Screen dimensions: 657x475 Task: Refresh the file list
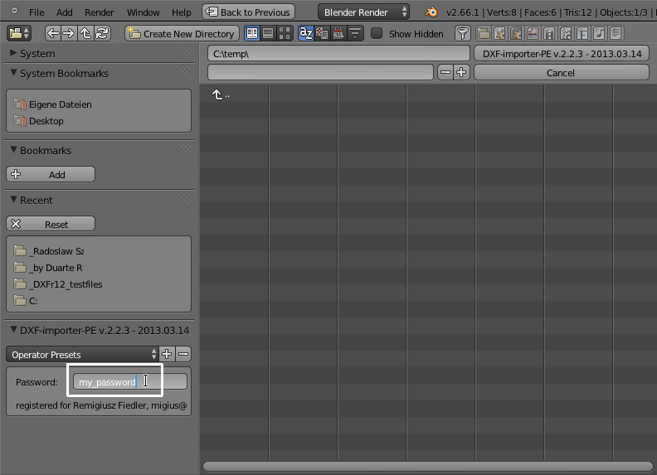coord(102,33)
